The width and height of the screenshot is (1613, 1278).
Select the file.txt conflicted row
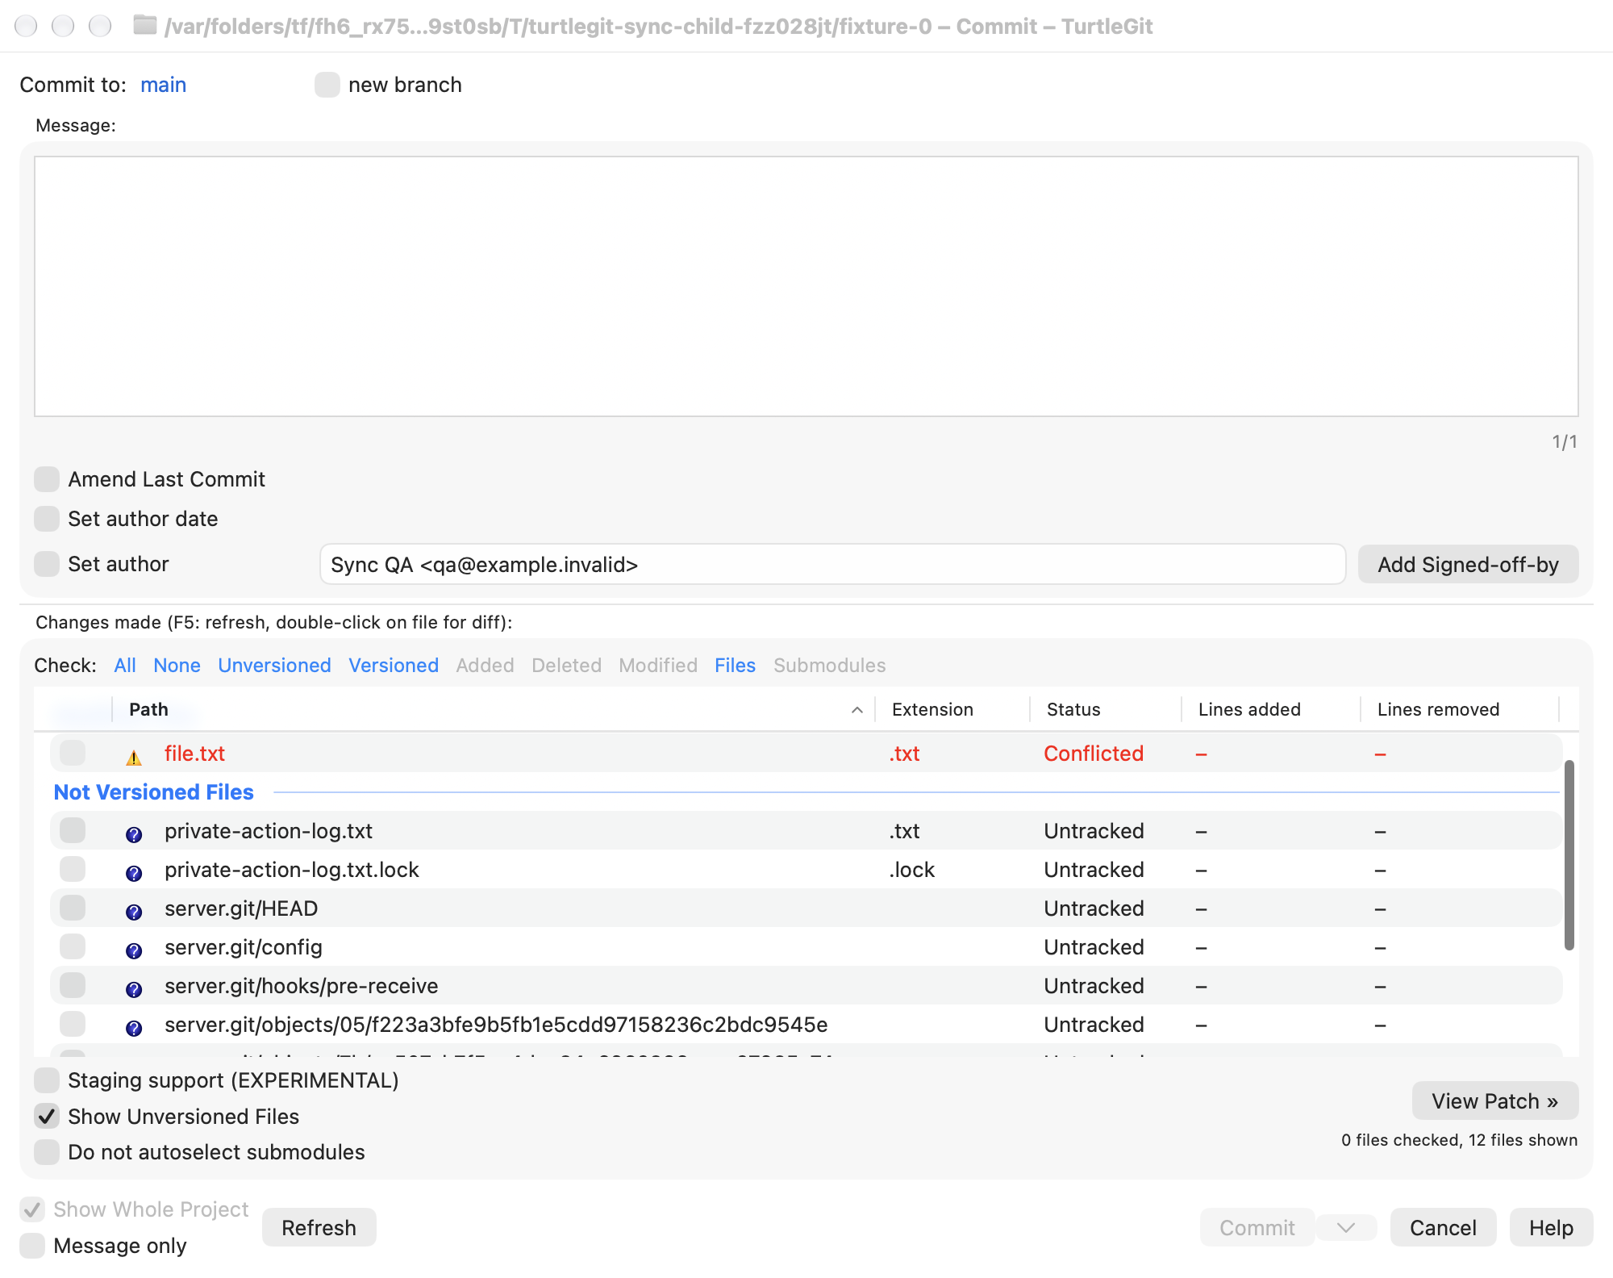(806, 753)
